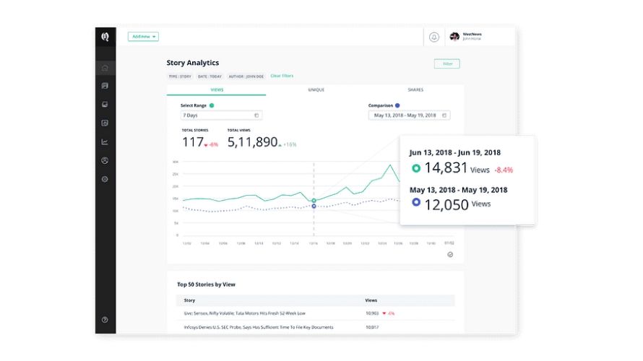The height and width of the screenshot is (361, 643).
Task: Open the 7 Days range selector
Action: pyautogui.click(x=221, y=116)
